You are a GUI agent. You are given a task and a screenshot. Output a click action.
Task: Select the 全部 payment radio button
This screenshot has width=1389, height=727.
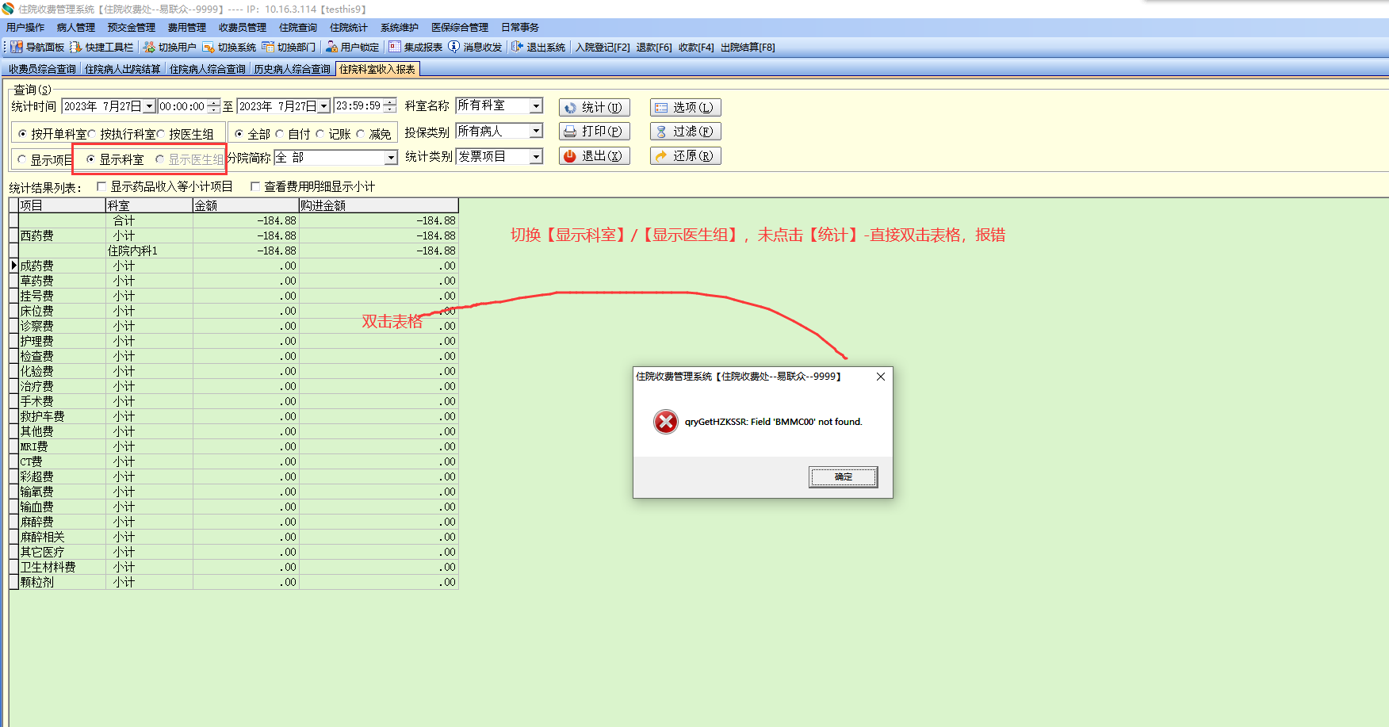(x=239, y=134)
